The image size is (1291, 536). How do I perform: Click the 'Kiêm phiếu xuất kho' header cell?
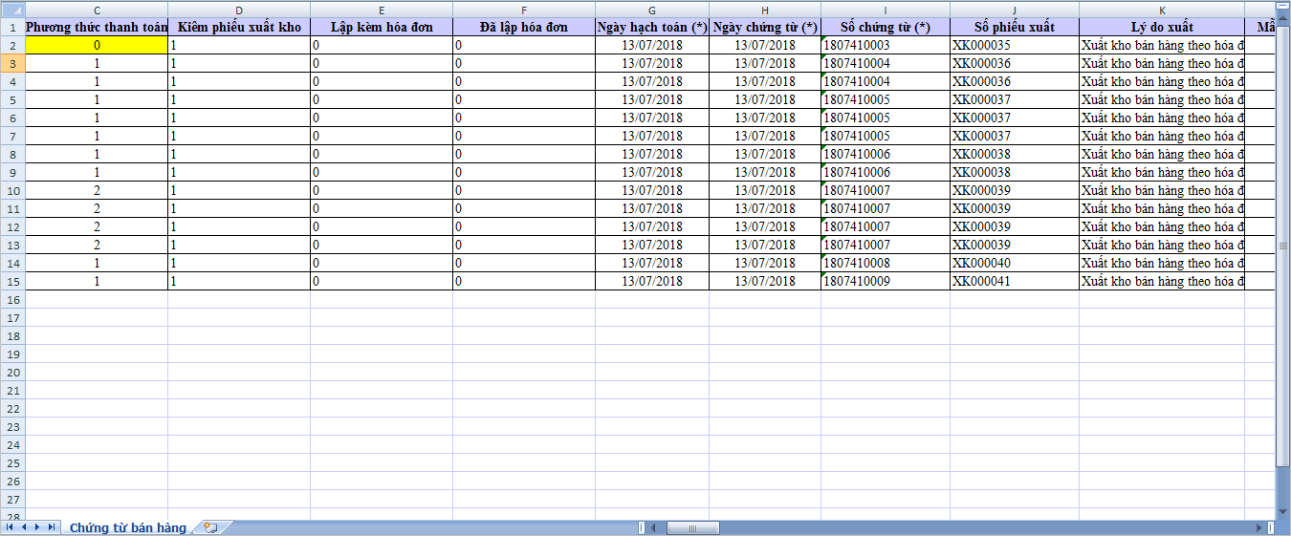(239, 27)
